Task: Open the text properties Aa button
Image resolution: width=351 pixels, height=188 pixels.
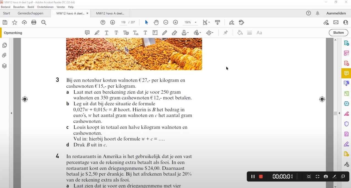Action: 259,33
